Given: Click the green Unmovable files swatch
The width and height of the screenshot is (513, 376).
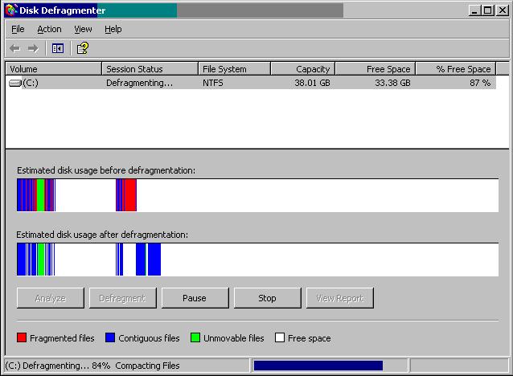Looking at the screenshot, I should click(x=195, y=337).
